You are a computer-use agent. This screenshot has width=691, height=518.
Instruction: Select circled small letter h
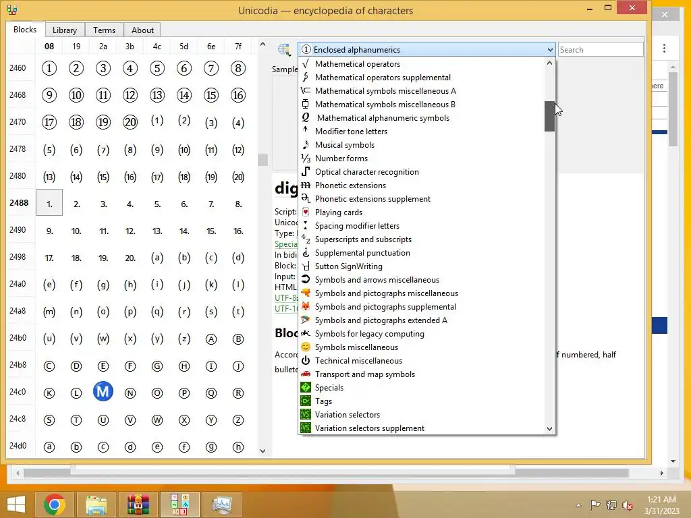click(238, 447)
